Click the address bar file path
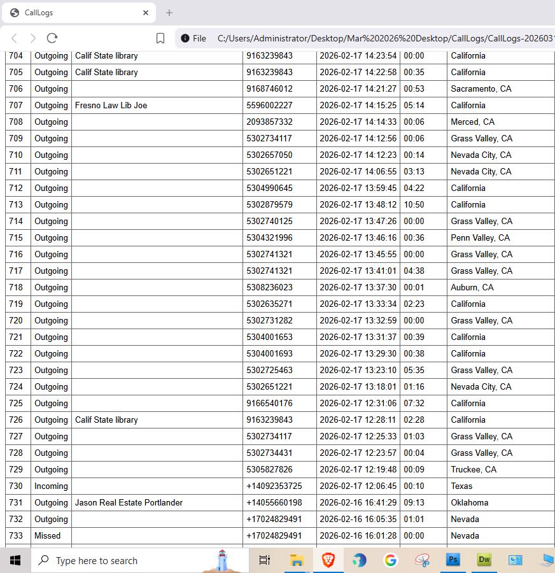The image size is (555, 573). point(386,38)
